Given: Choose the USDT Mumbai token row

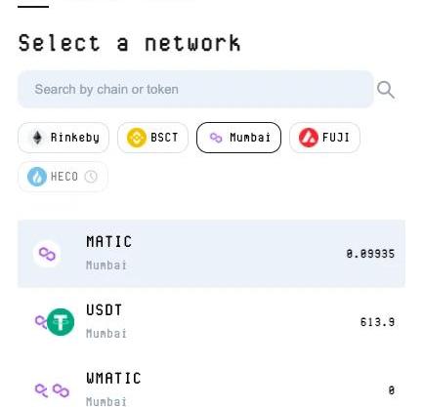Looking at the screenshot, I should point(211,322).
